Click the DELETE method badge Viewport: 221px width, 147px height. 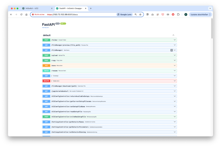coord(46,81)
